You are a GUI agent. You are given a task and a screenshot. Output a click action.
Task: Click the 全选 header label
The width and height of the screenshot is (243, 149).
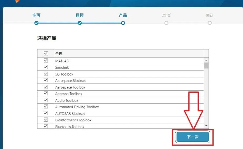(59, 54)
